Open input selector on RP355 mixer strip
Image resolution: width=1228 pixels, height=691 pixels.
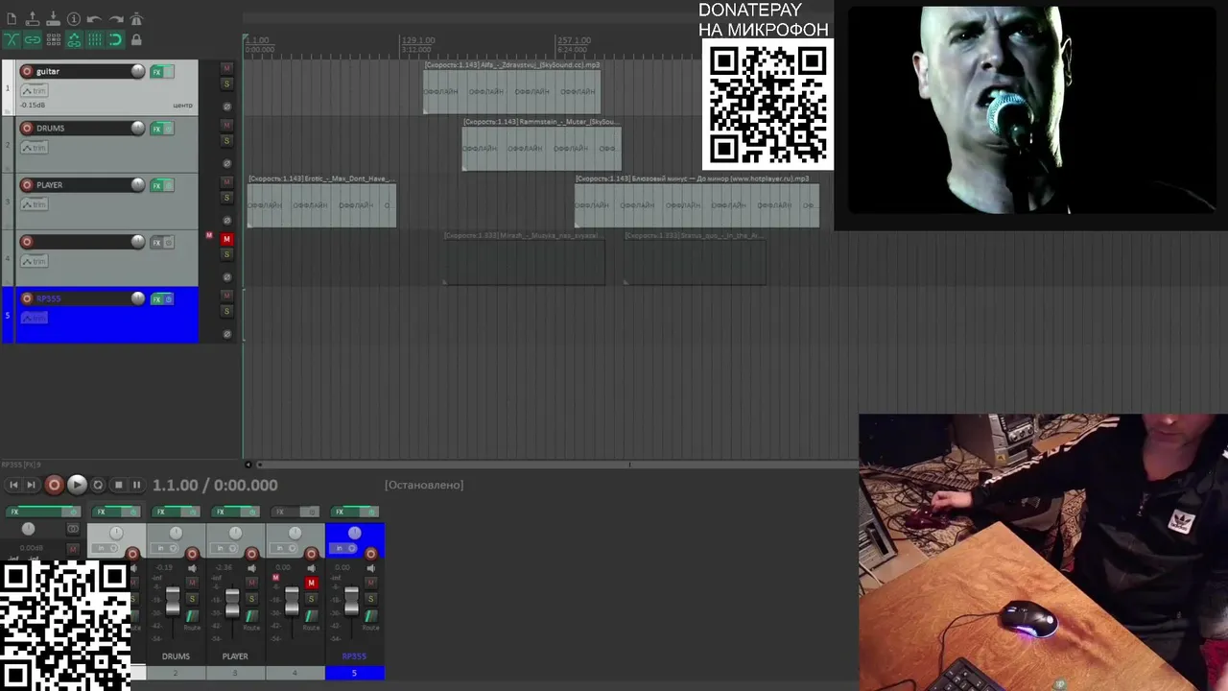344,549
